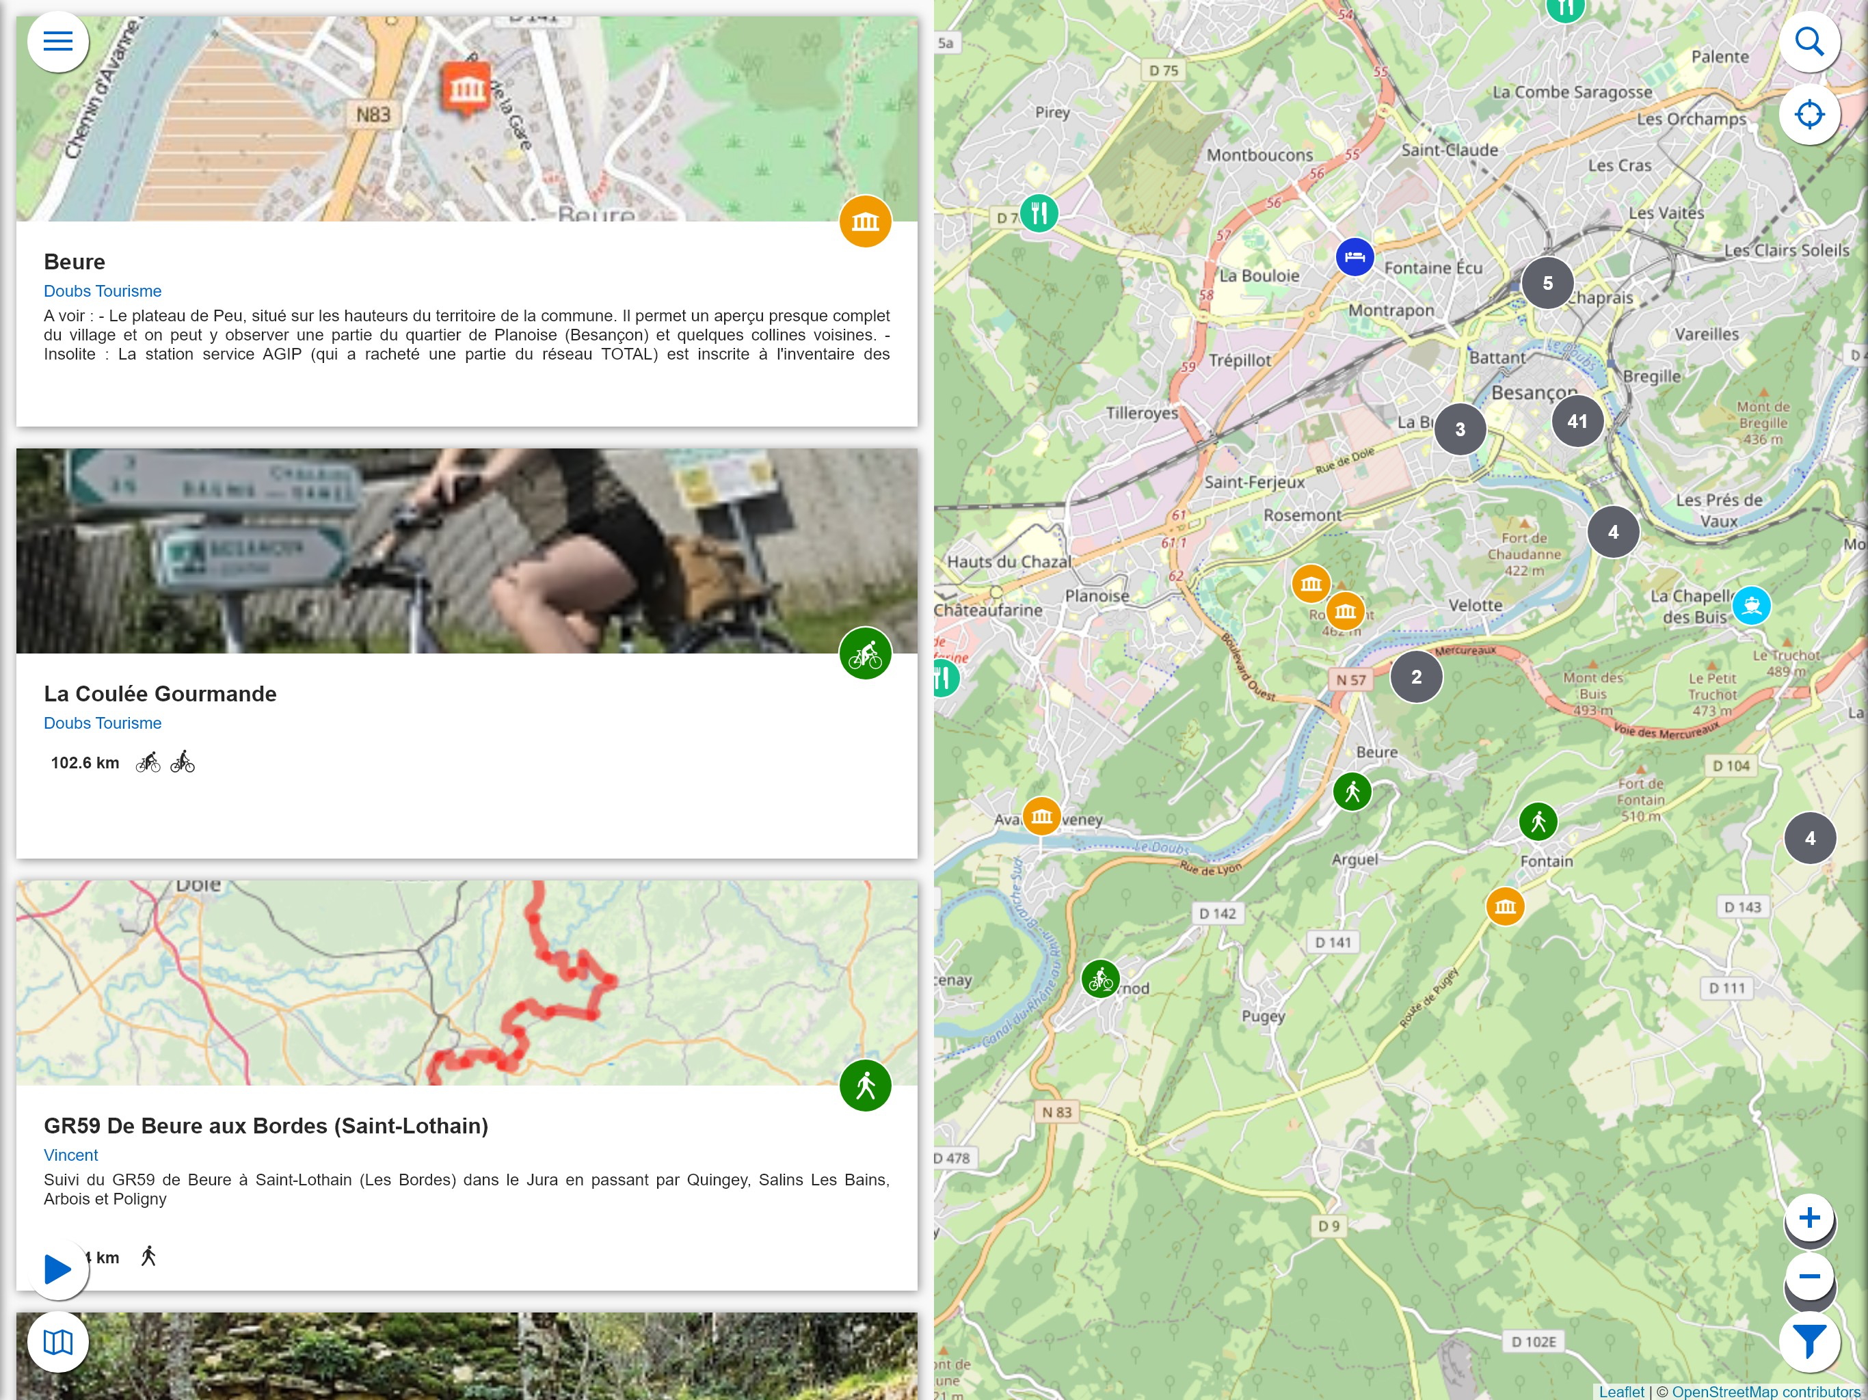Click the blue hotel bed marker

(x=1354, y=257)
